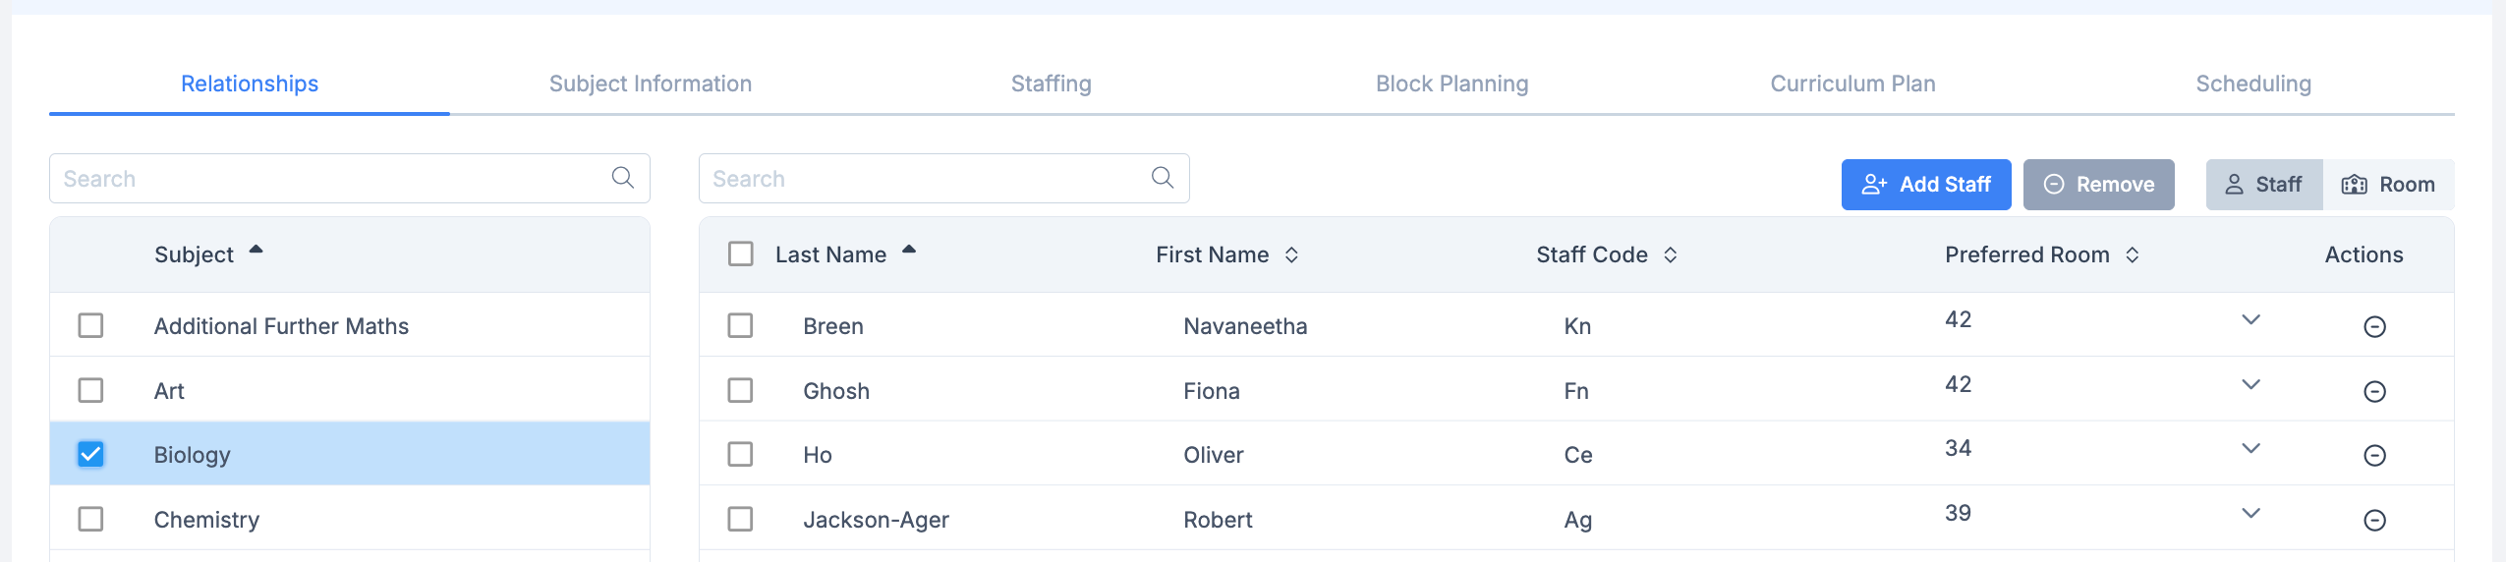Screen dimensions: 2506x562
Task: Uncheck the Biology subject checkbox
Action: 90,454
